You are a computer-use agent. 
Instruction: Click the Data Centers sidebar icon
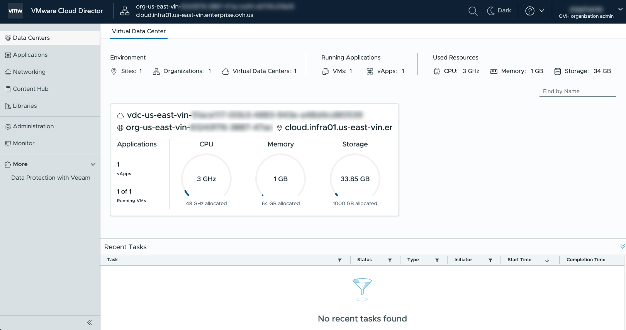coord(8,38)
